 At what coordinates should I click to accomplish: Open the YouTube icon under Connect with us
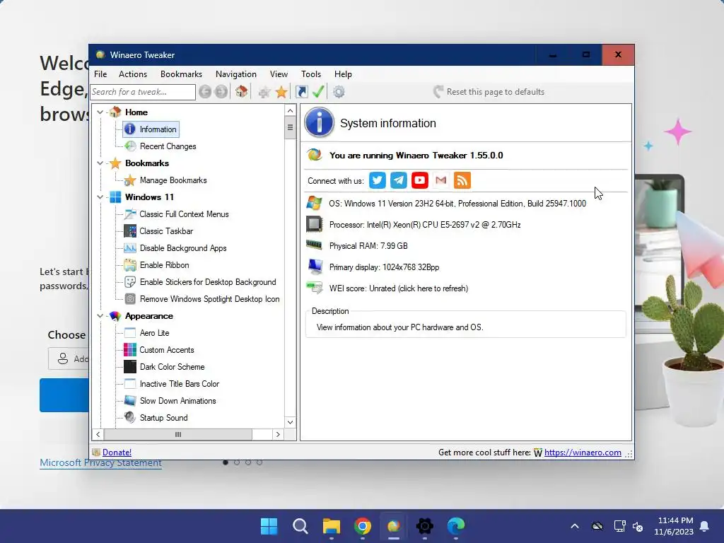pyautogui.click(x=420, y=180)
